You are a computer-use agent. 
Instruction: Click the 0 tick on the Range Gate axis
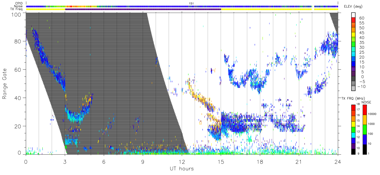coord(19,153)
